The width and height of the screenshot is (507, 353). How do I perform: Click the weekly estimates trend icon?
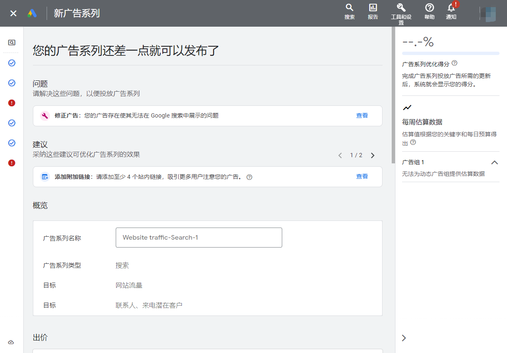(407, 108)
